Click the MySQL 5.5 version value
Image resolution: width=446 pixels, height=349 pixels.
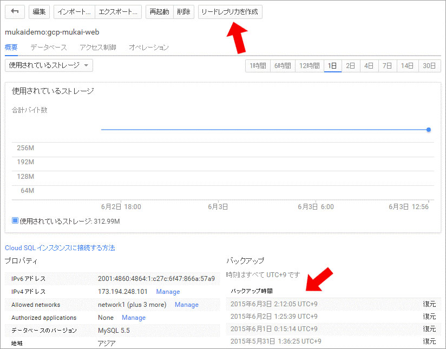[x=114, y=331]
